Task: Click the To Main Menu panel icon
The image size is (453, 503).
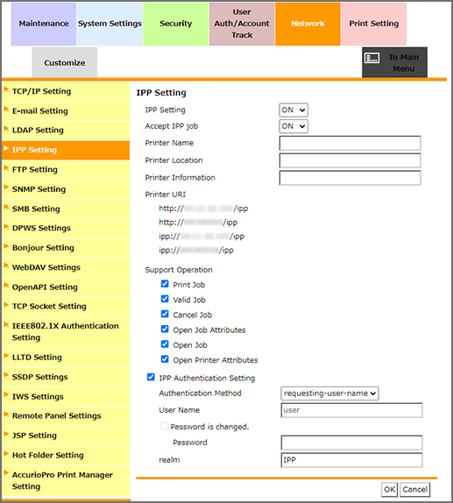Action: click(x=372, y=58)
